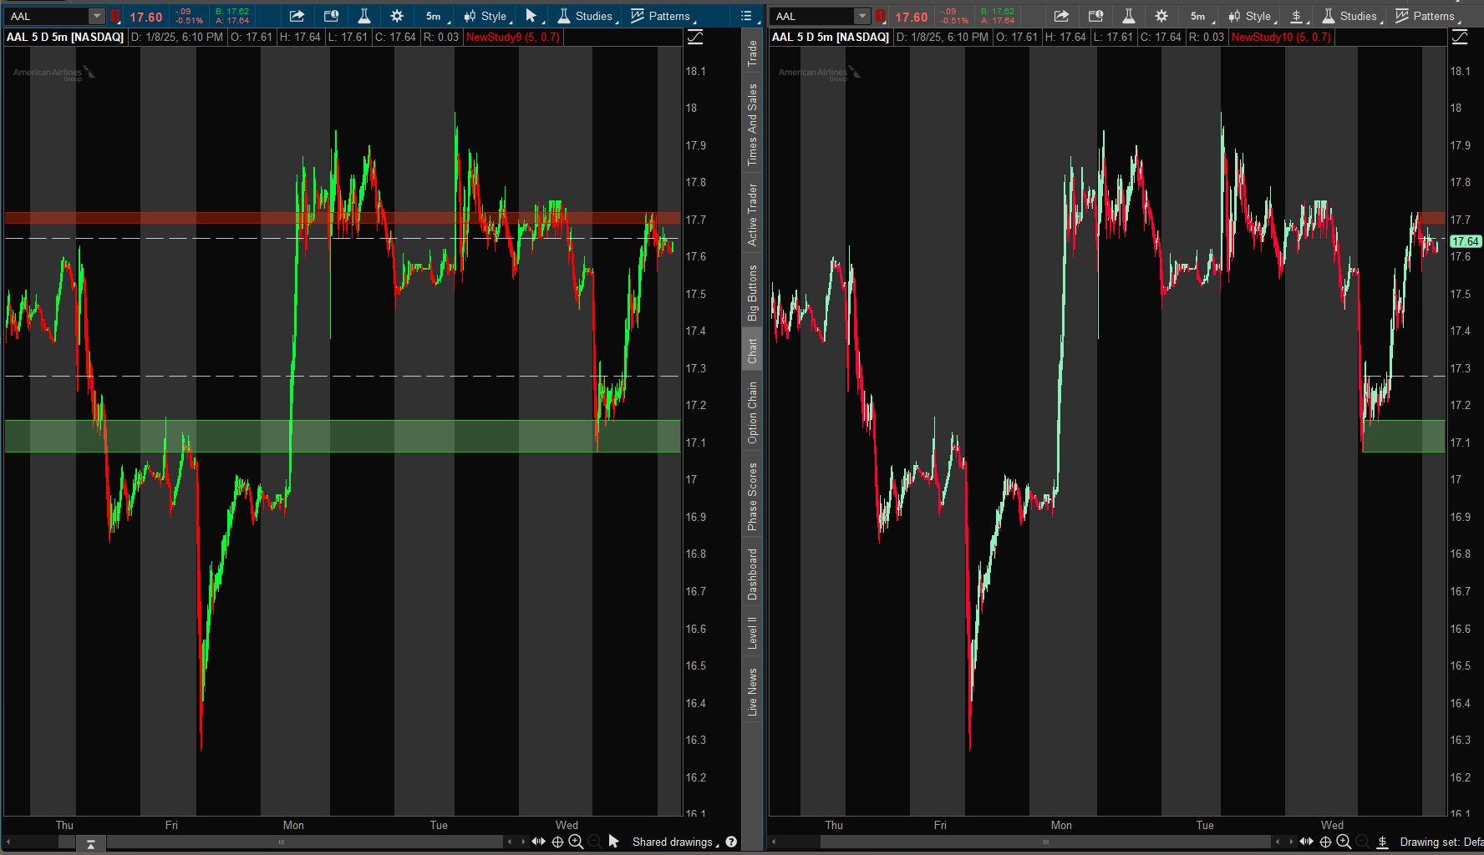Open the Active Trader sidebar tab
This screenshot has width=1484, height=855.
[x=752, y=215]
